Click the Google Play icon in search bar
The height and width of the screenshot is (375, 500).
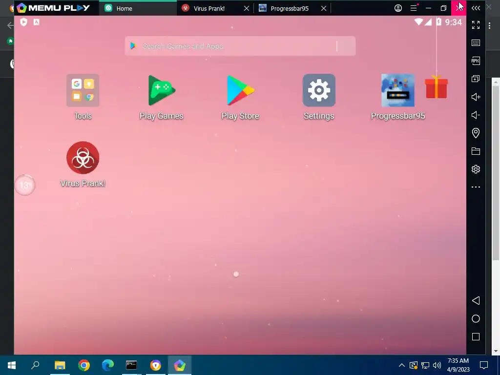tap(133, 46)
